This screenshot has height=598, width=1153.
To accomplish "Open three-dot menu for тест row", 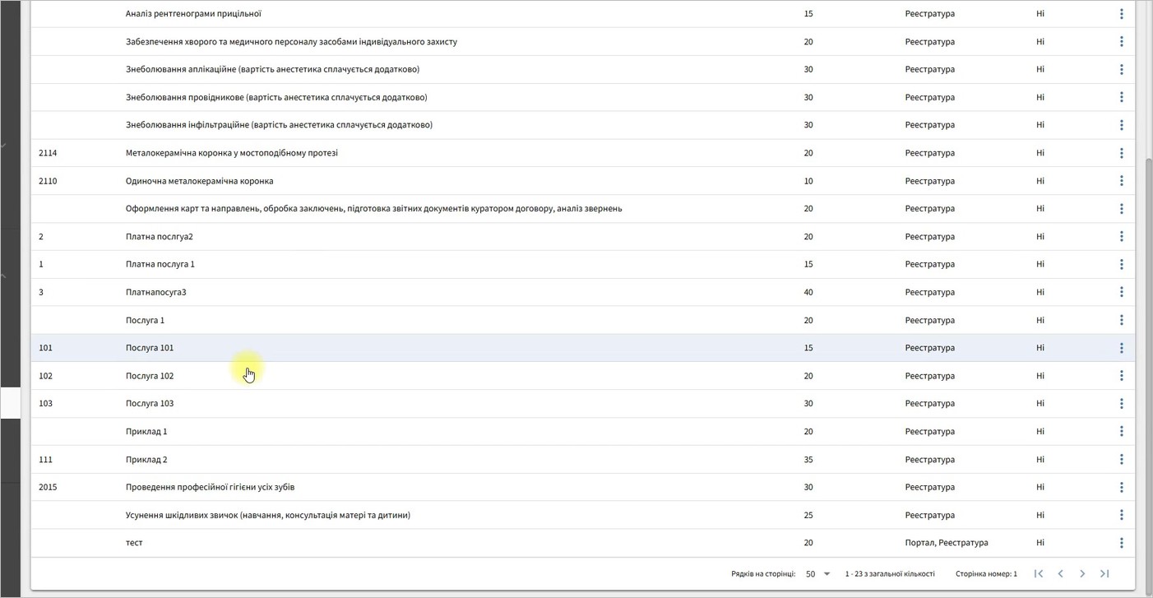I will (1121, 543).
